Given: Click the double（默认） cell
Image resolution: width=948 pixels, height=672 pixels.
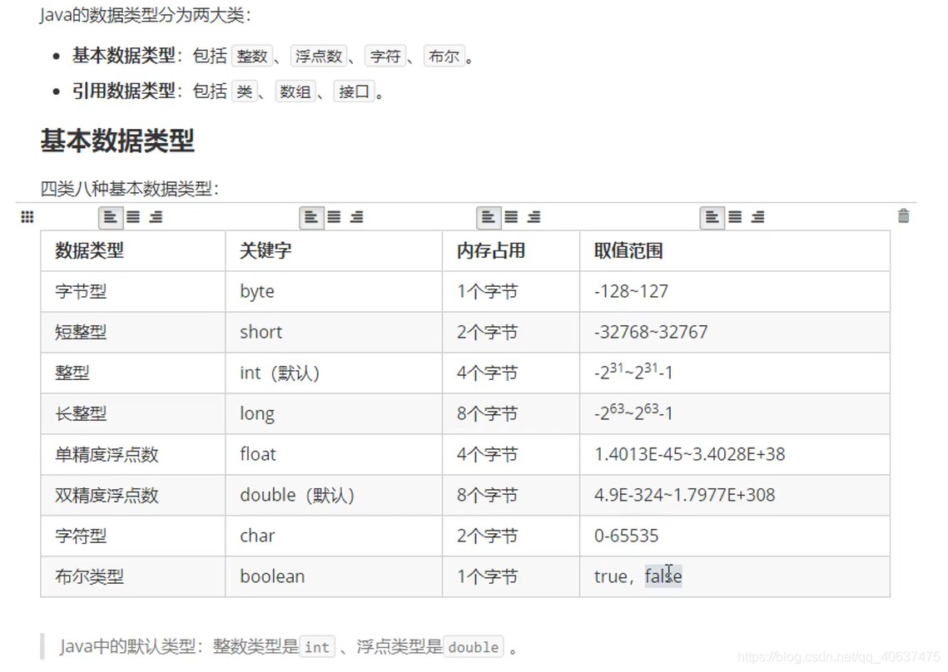Looking at the screenshot, I should [x=334, y=496].
